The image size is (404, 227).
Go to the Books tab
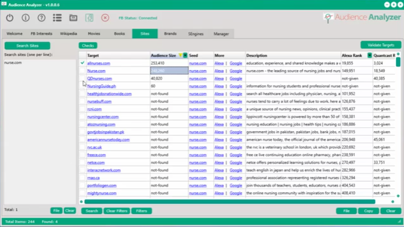point(120,34)
